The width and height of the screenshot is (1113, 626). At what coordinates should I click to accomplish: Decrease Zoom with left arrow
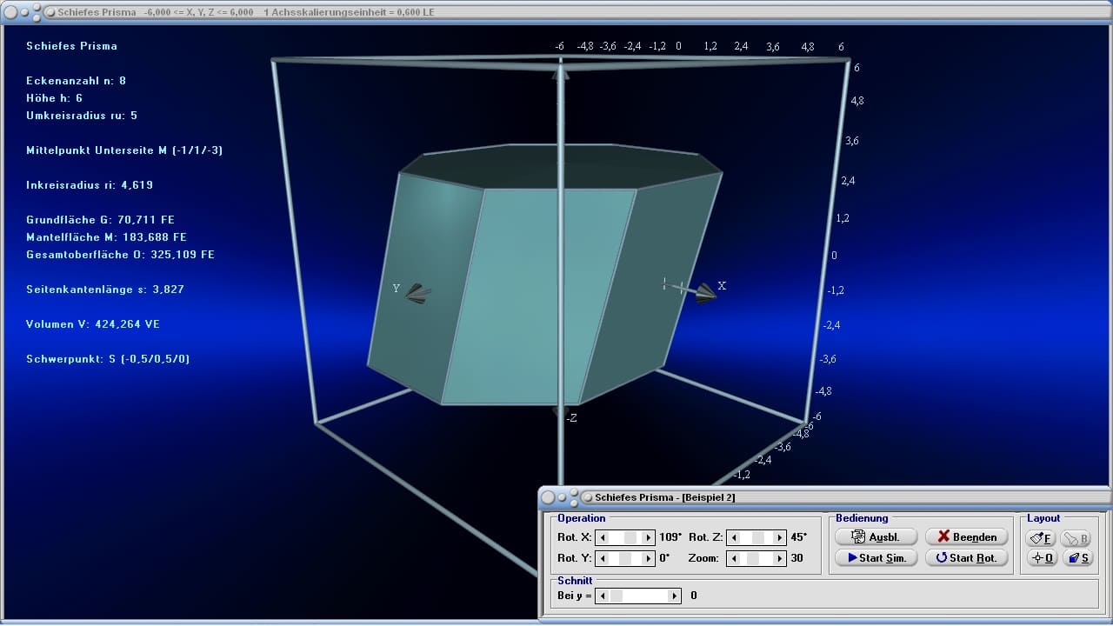pos(734,558)
